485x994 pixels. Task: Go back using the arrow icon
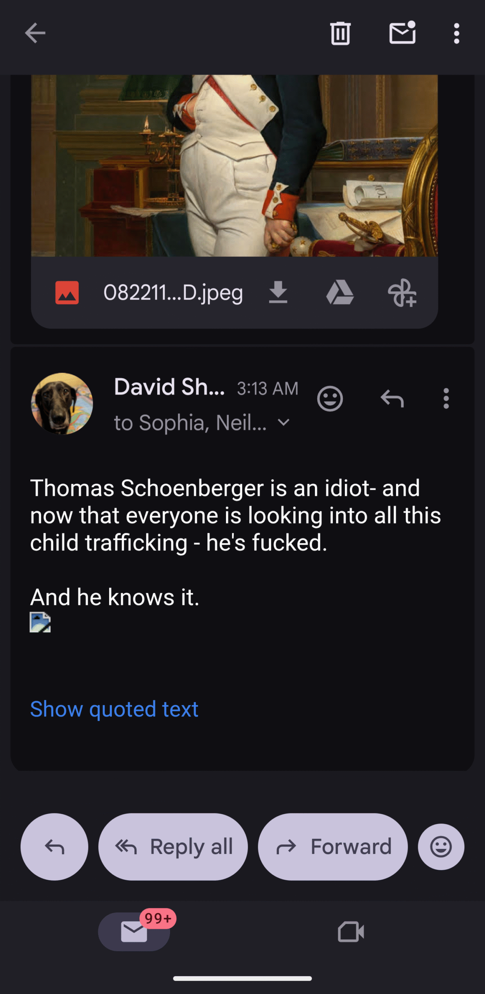click(35, 33)
